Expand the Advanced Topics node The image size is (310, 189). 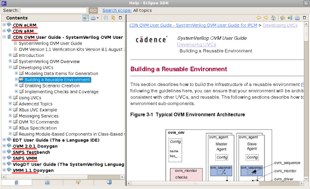(10, 104)
